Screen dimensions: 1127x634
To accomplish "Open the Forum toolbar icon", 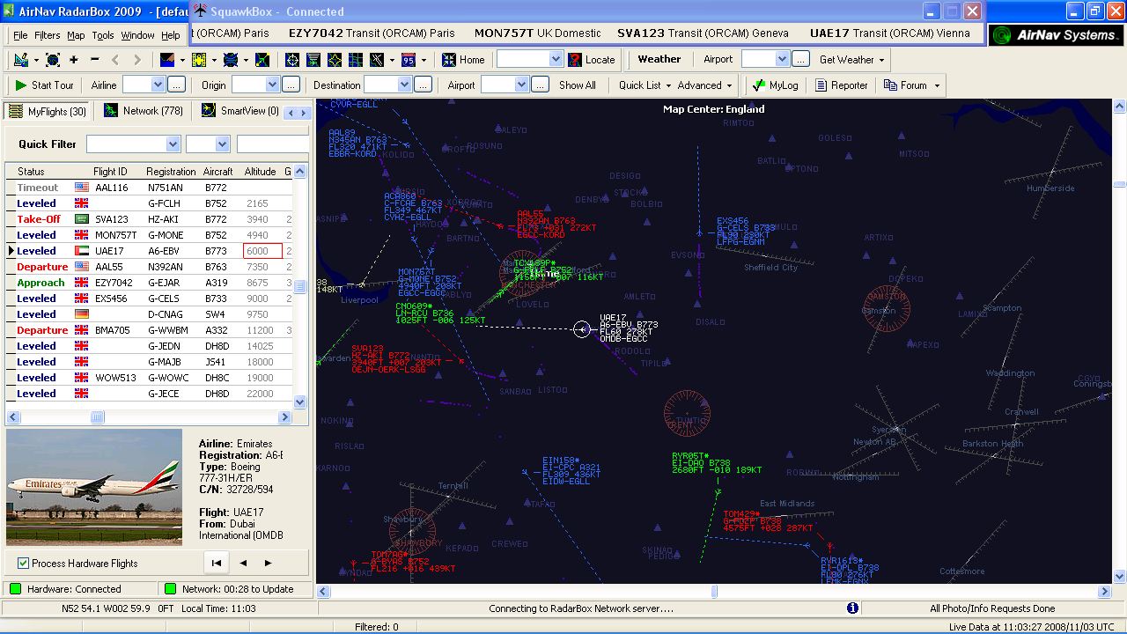I will pos(904,85).
